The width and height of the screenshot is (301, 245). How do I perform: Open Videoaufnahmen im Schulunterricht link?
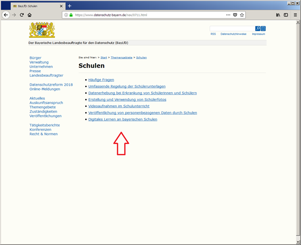[x=119, y=106]
